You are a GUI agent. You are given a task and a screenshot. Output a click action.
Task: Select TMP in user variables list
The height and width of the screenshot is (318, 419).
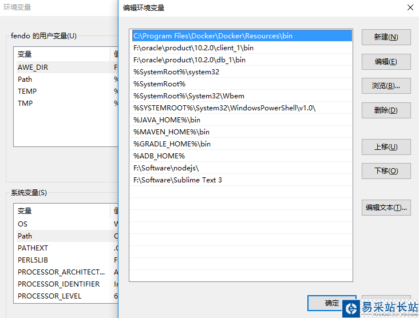[66, 104]
